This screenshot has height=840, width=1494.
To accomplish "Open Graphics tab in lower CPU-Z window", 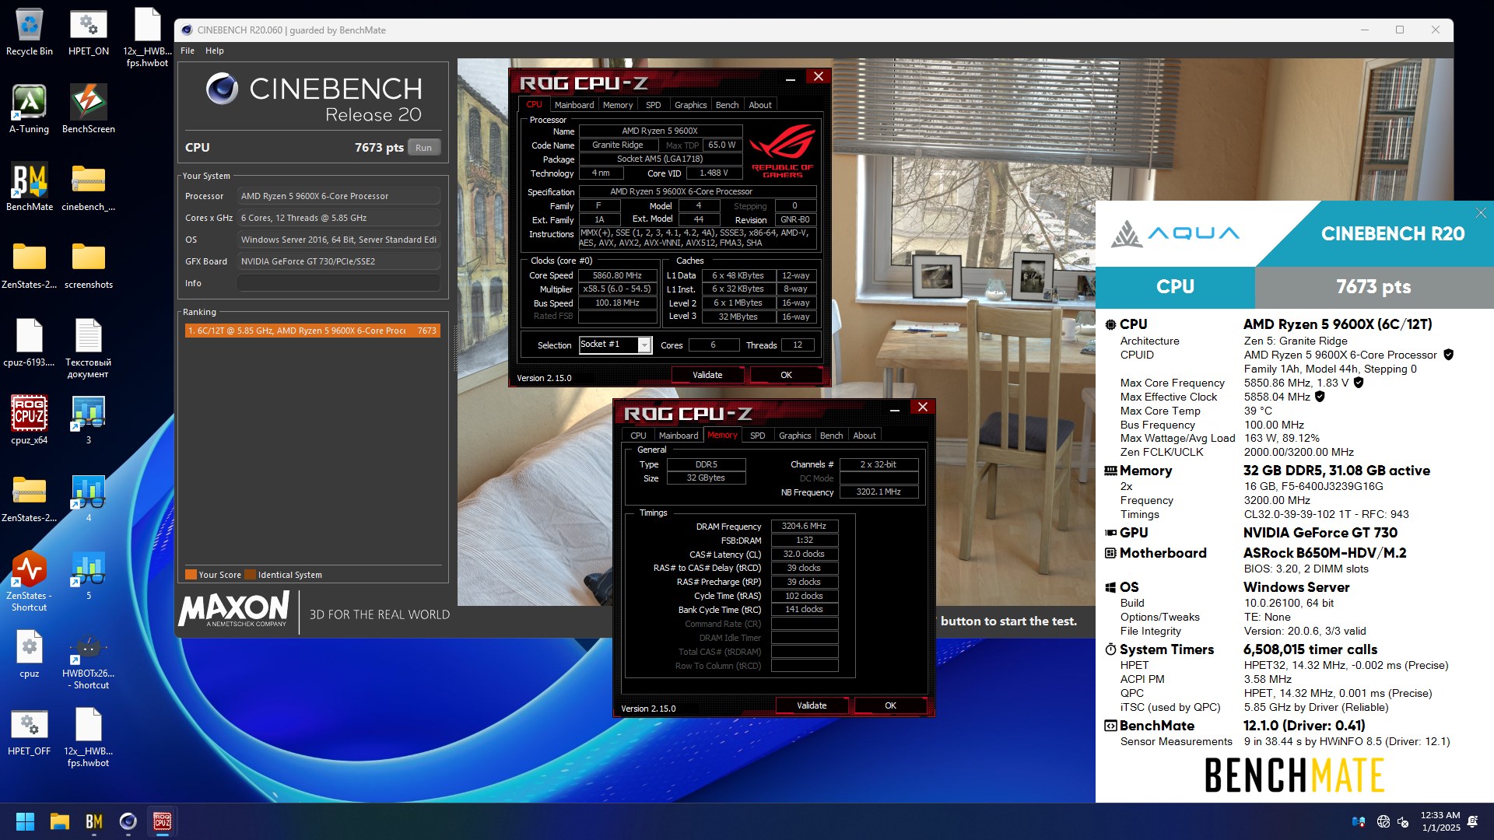I will pyautogui.click(x=795, y=436).
